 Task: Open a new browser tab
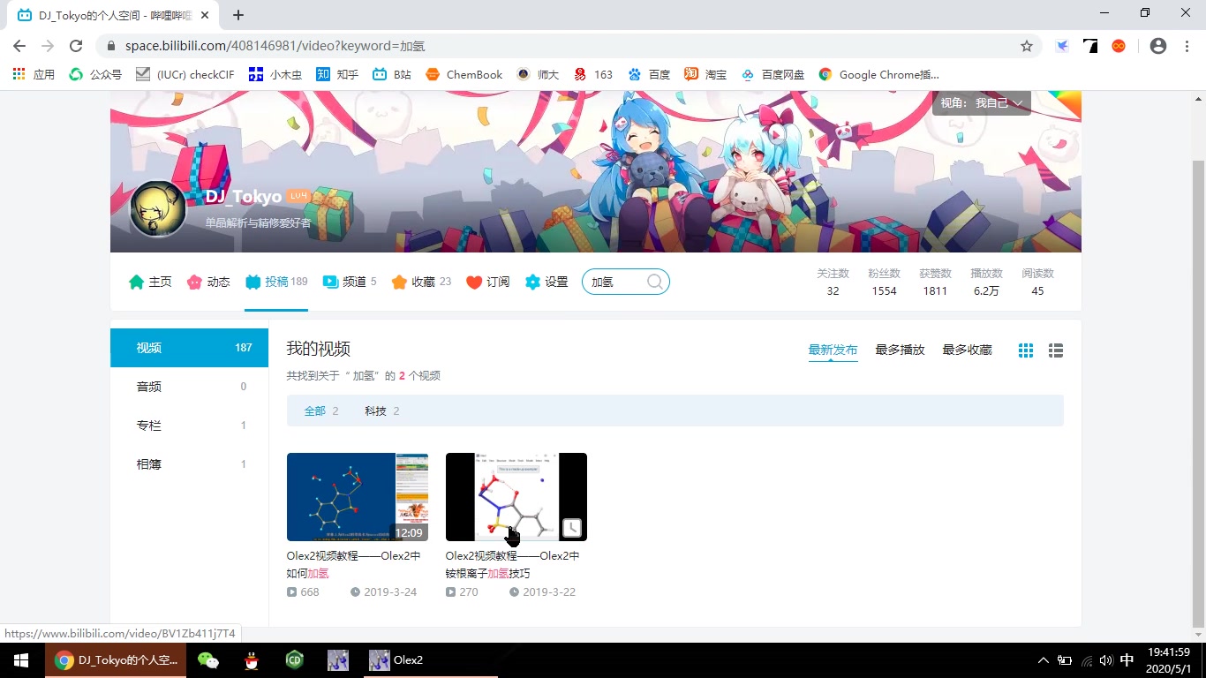[238, 15]
